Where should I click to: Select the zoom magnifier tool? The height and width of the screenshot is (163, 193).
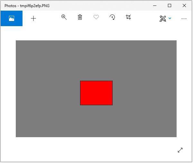tap(64, 17)
